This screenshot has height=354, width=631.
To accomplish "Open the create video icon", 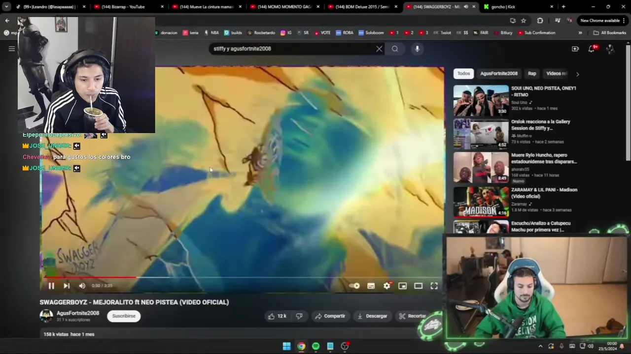I will (x=575, y=49).
